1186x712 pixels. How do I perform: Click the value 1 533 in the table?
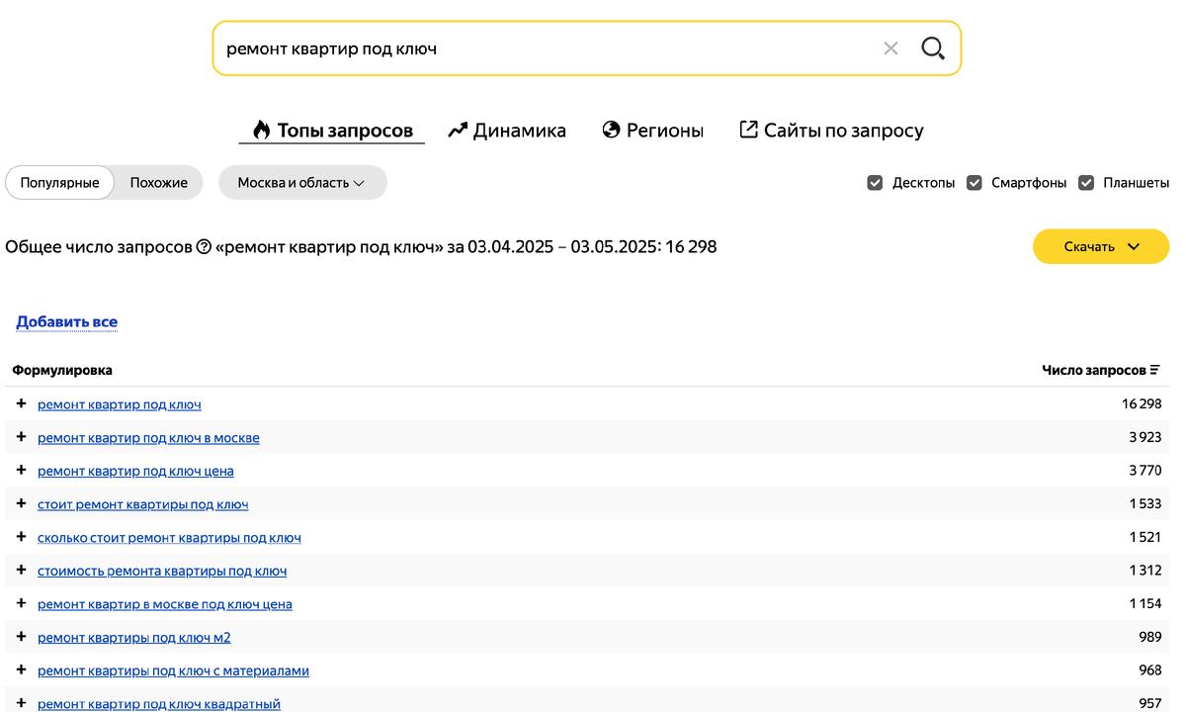[x=1145, y=504]
